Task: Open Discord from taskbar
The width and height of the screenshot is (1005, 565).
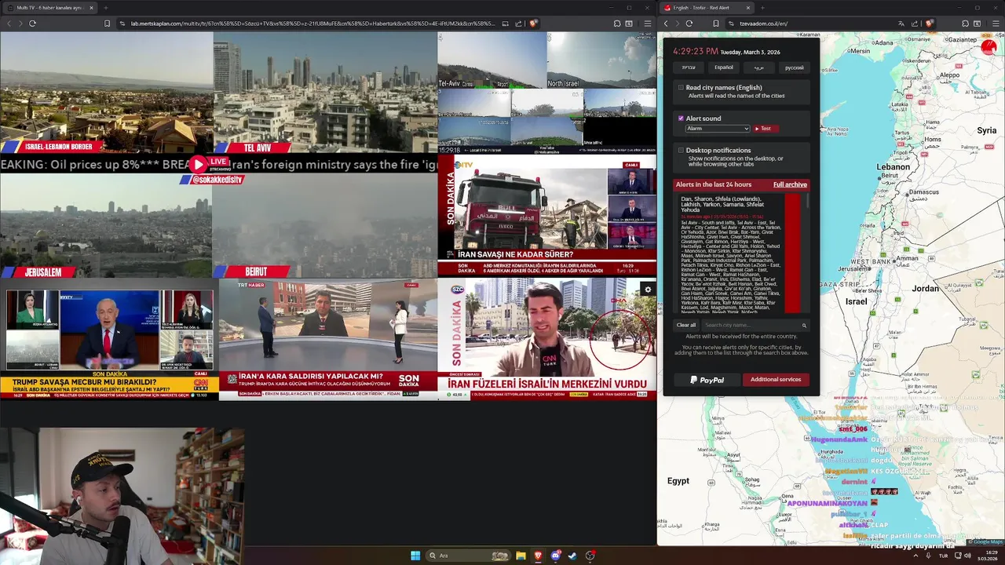Action: click(556, 556)
